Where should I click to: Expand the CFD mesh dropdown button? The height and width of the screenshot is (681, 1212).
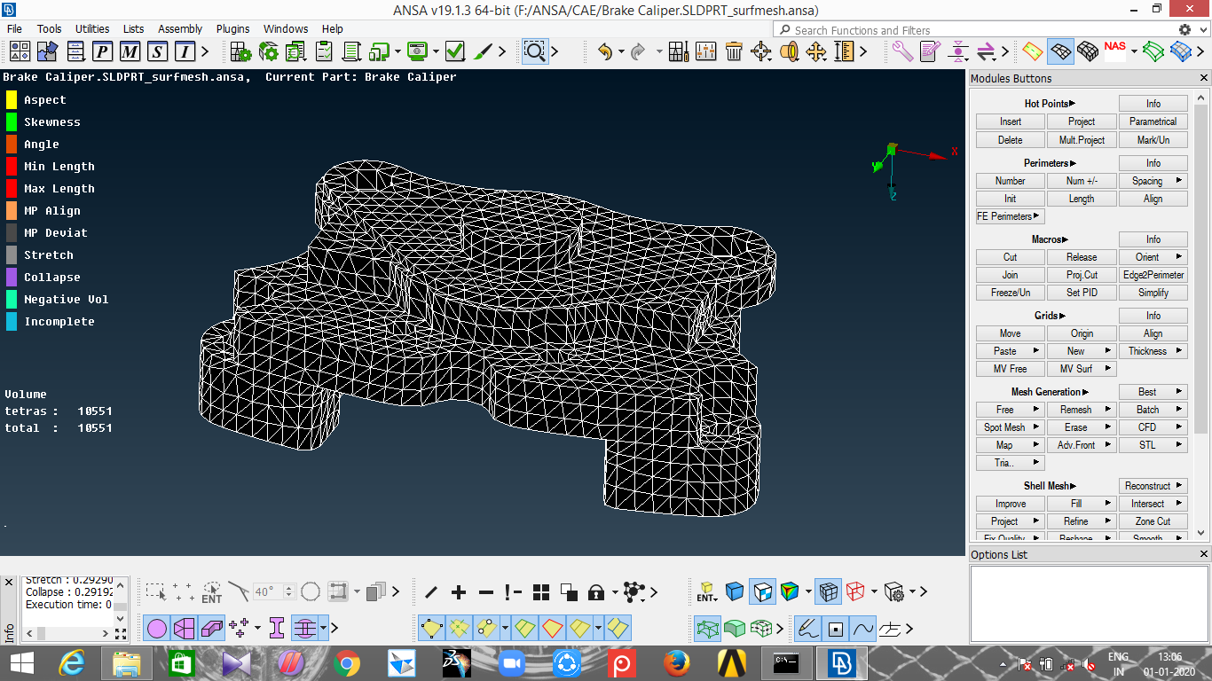point(1153,427)
